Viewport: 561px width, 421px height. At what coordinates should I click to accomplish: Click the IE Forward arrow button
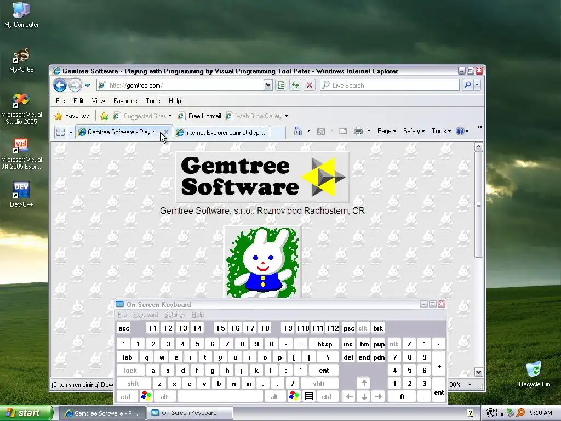pyautogui.click(x=75, y=85)
